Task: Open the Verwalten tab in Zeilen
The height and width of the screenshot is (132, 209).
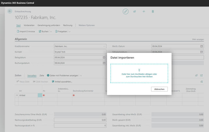Action: [x=32, y=75]
